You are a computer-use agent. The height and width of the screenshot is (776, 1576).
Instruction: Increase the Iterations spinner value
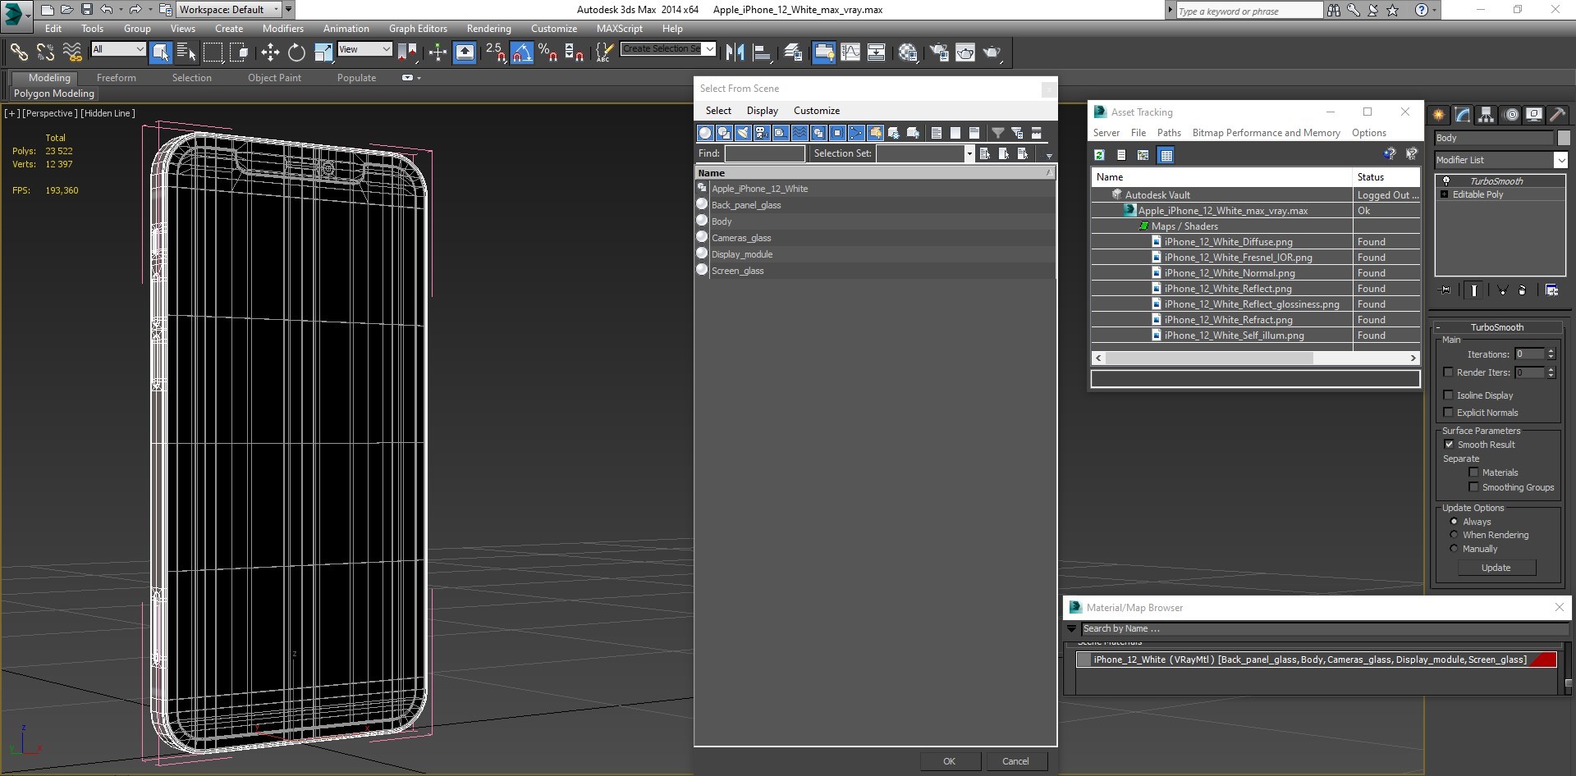coord(1551,351)
